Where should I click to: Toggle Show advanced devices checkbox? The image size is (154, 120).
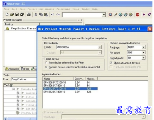coord(111,63)
